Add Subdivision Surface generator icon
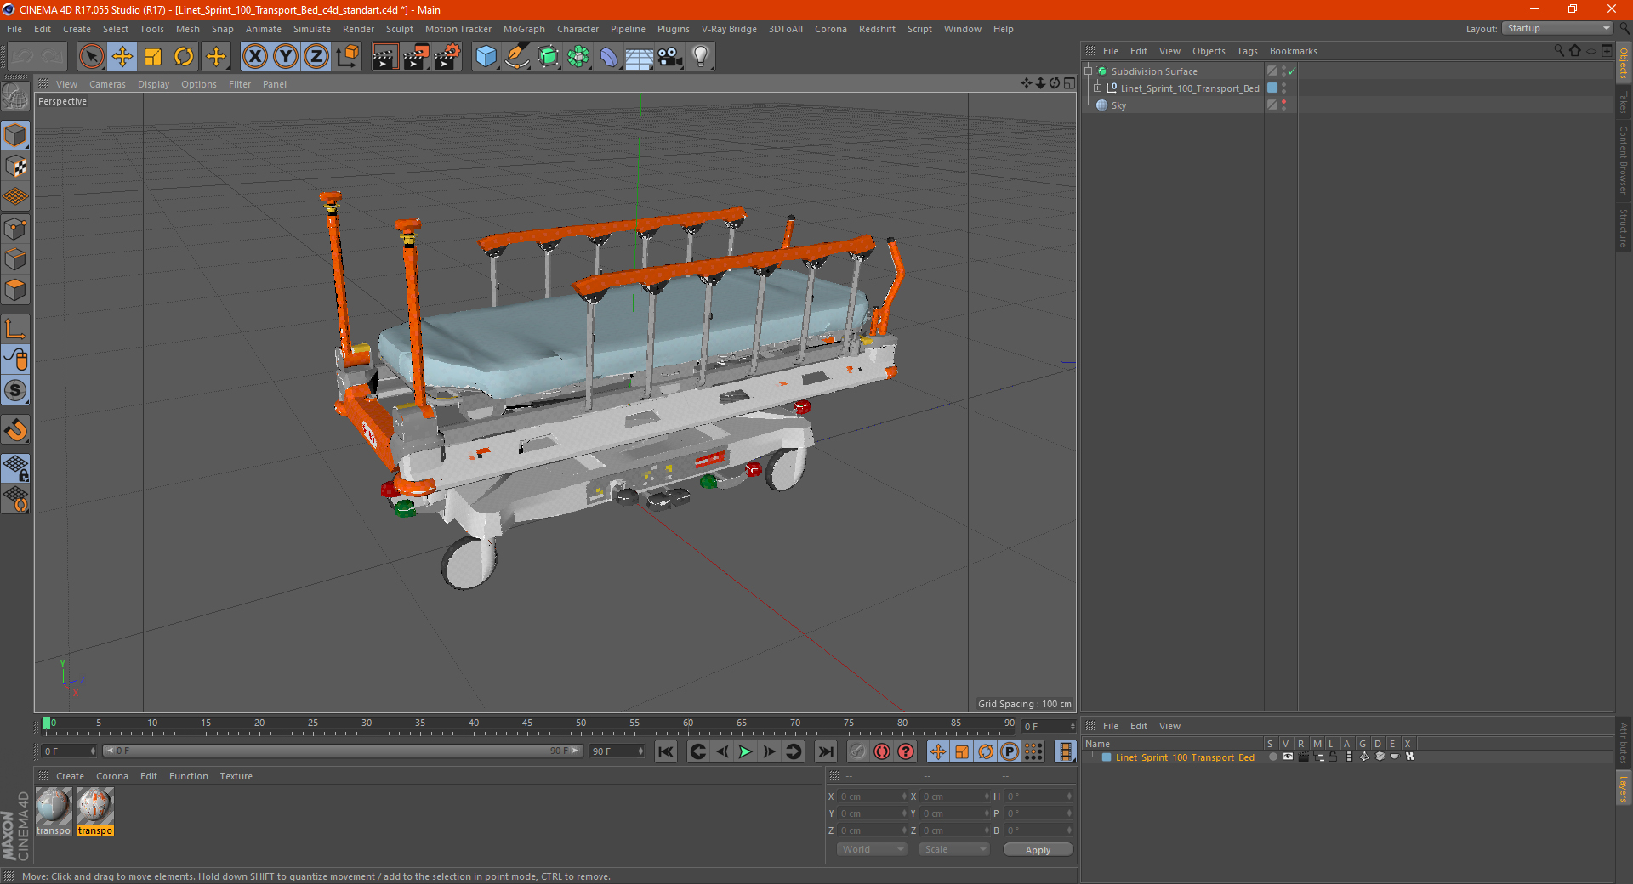Screen dimensions: 1633x884 (548, 57)
